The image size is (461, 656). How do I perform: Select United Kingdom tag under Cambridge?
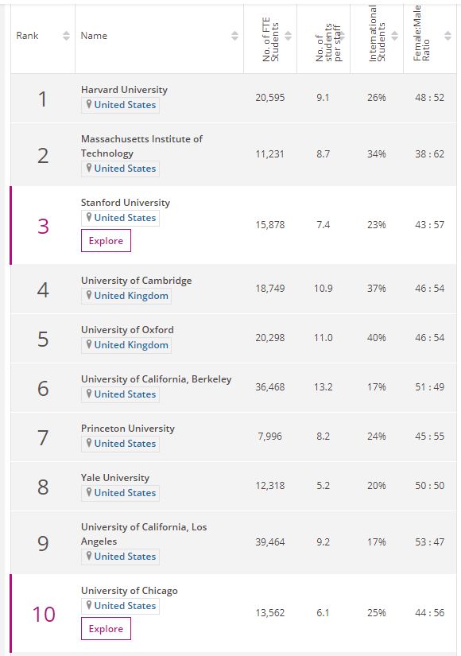126,296
